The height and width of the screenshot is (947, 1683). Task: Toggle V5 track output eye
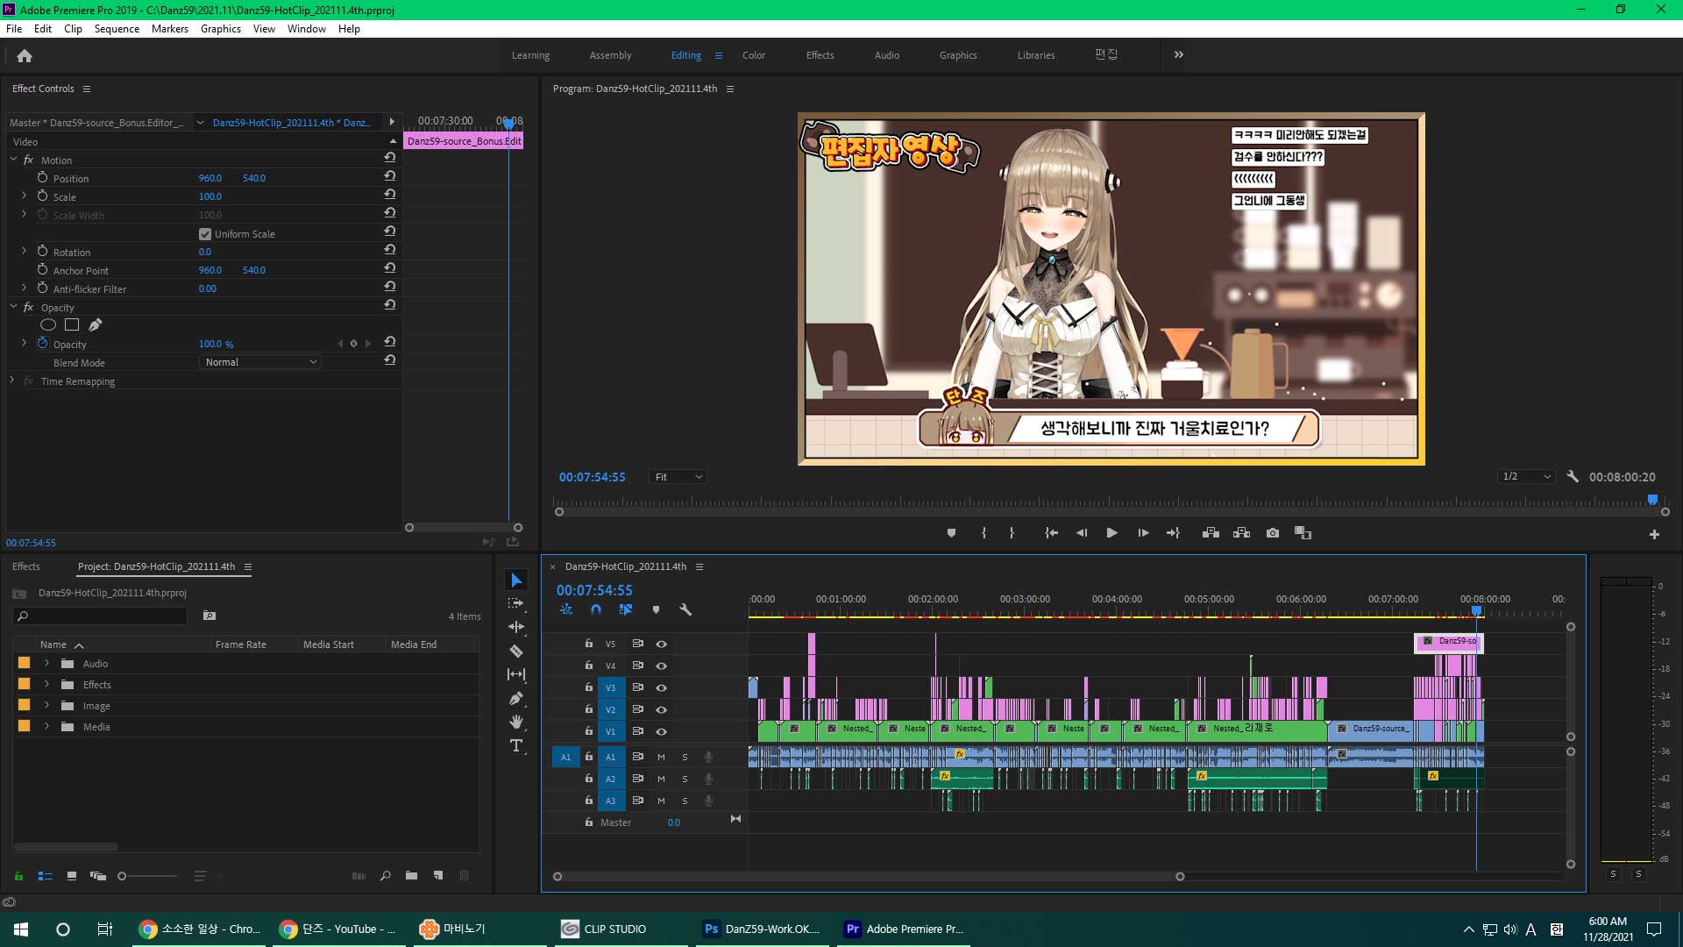click(662, 644)
